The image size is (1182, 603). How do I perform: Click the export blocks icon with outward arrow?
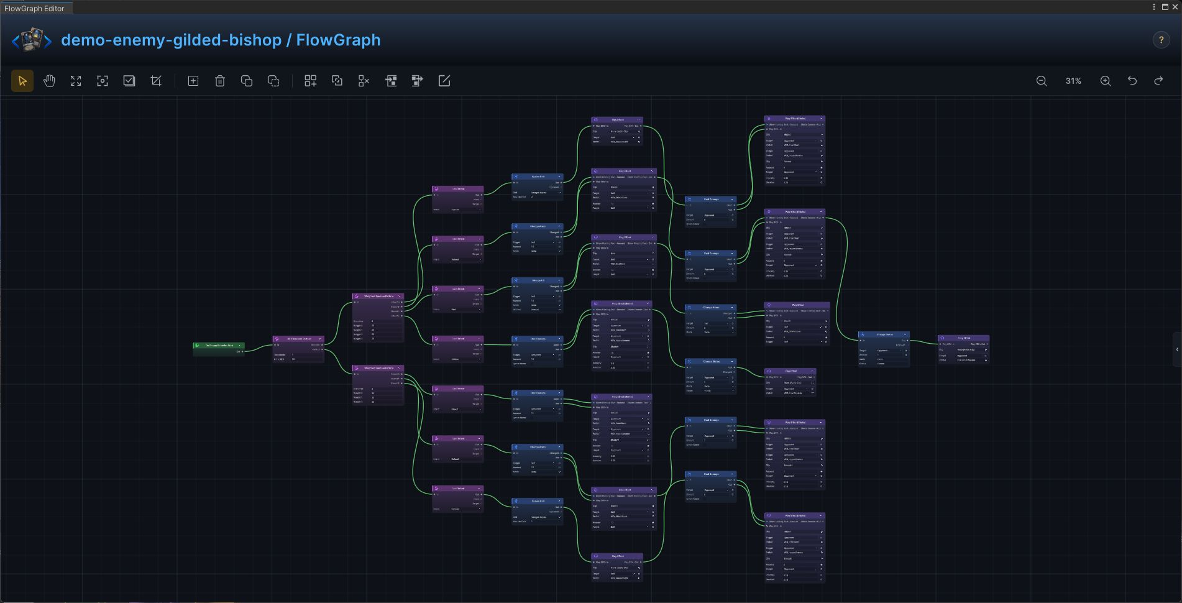(418, 81)
